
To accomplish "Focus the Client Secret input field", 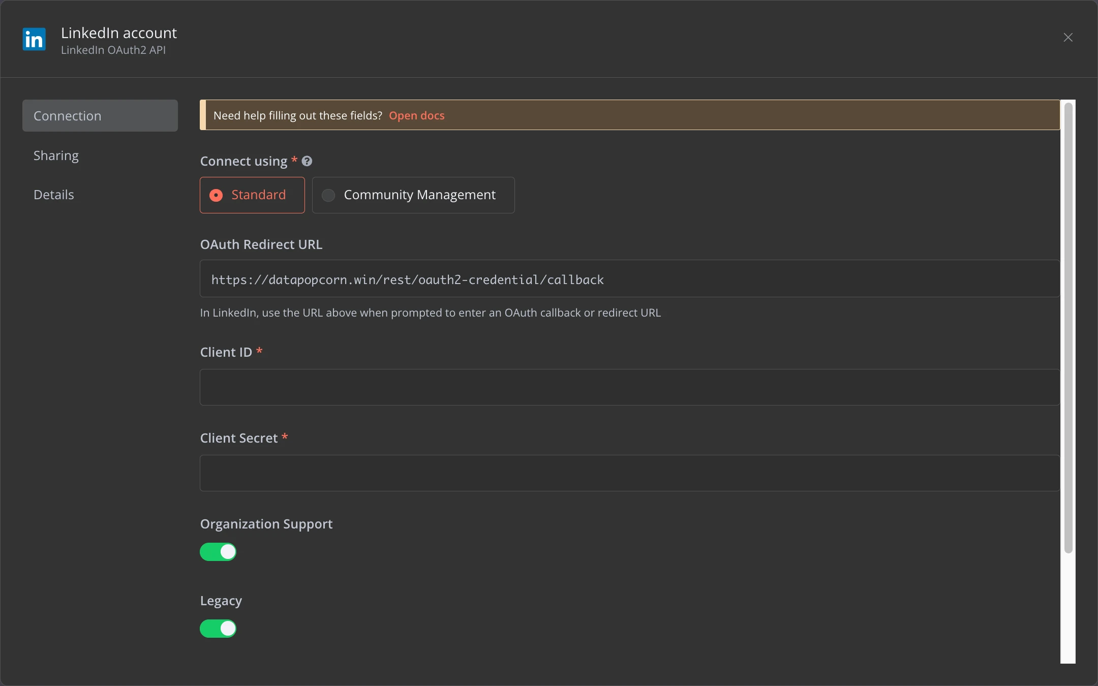I will click(630, 473).
